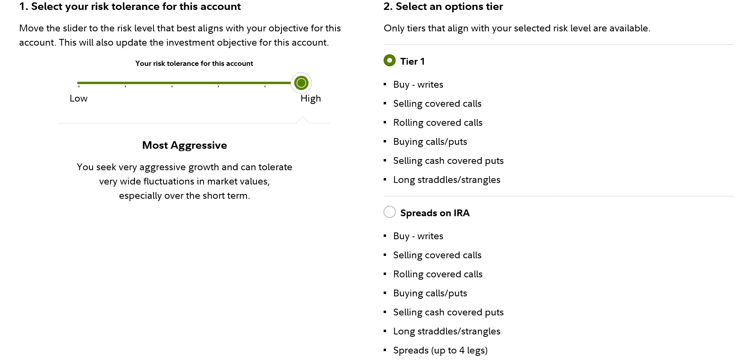The image size is (753, 361).
Task: Click the second tick on risk slider
Action: 125,83
